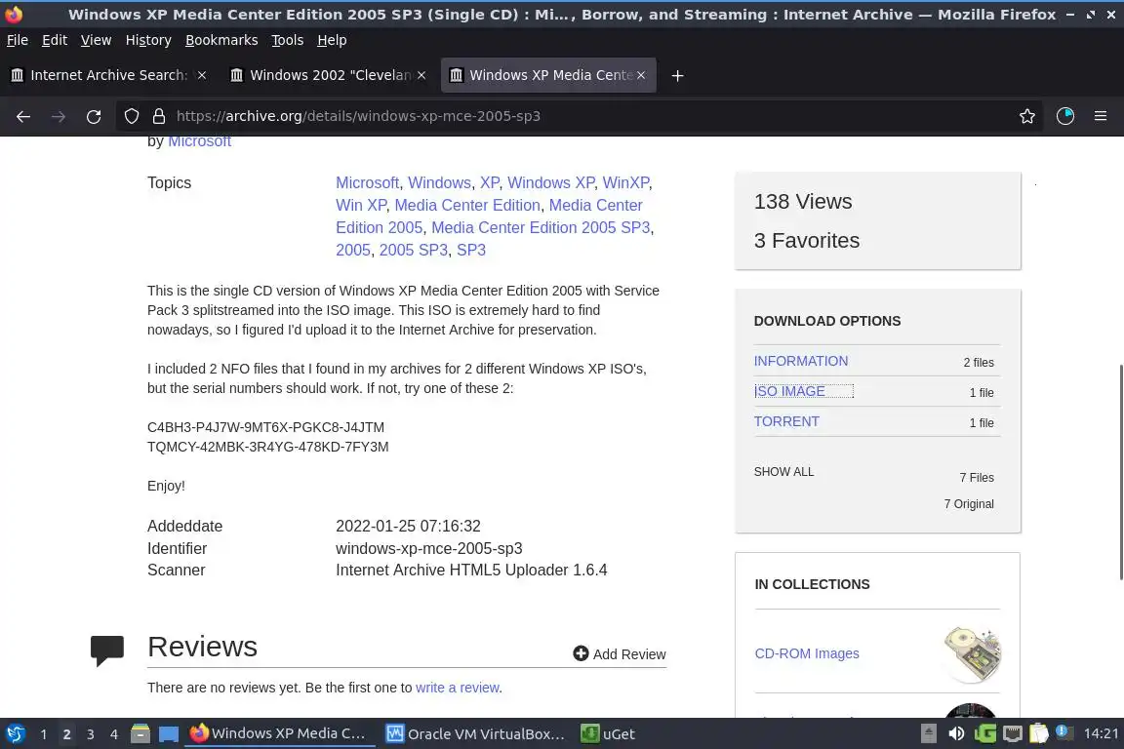
Task: Click the 3 Favorites count
Action: 807,241
